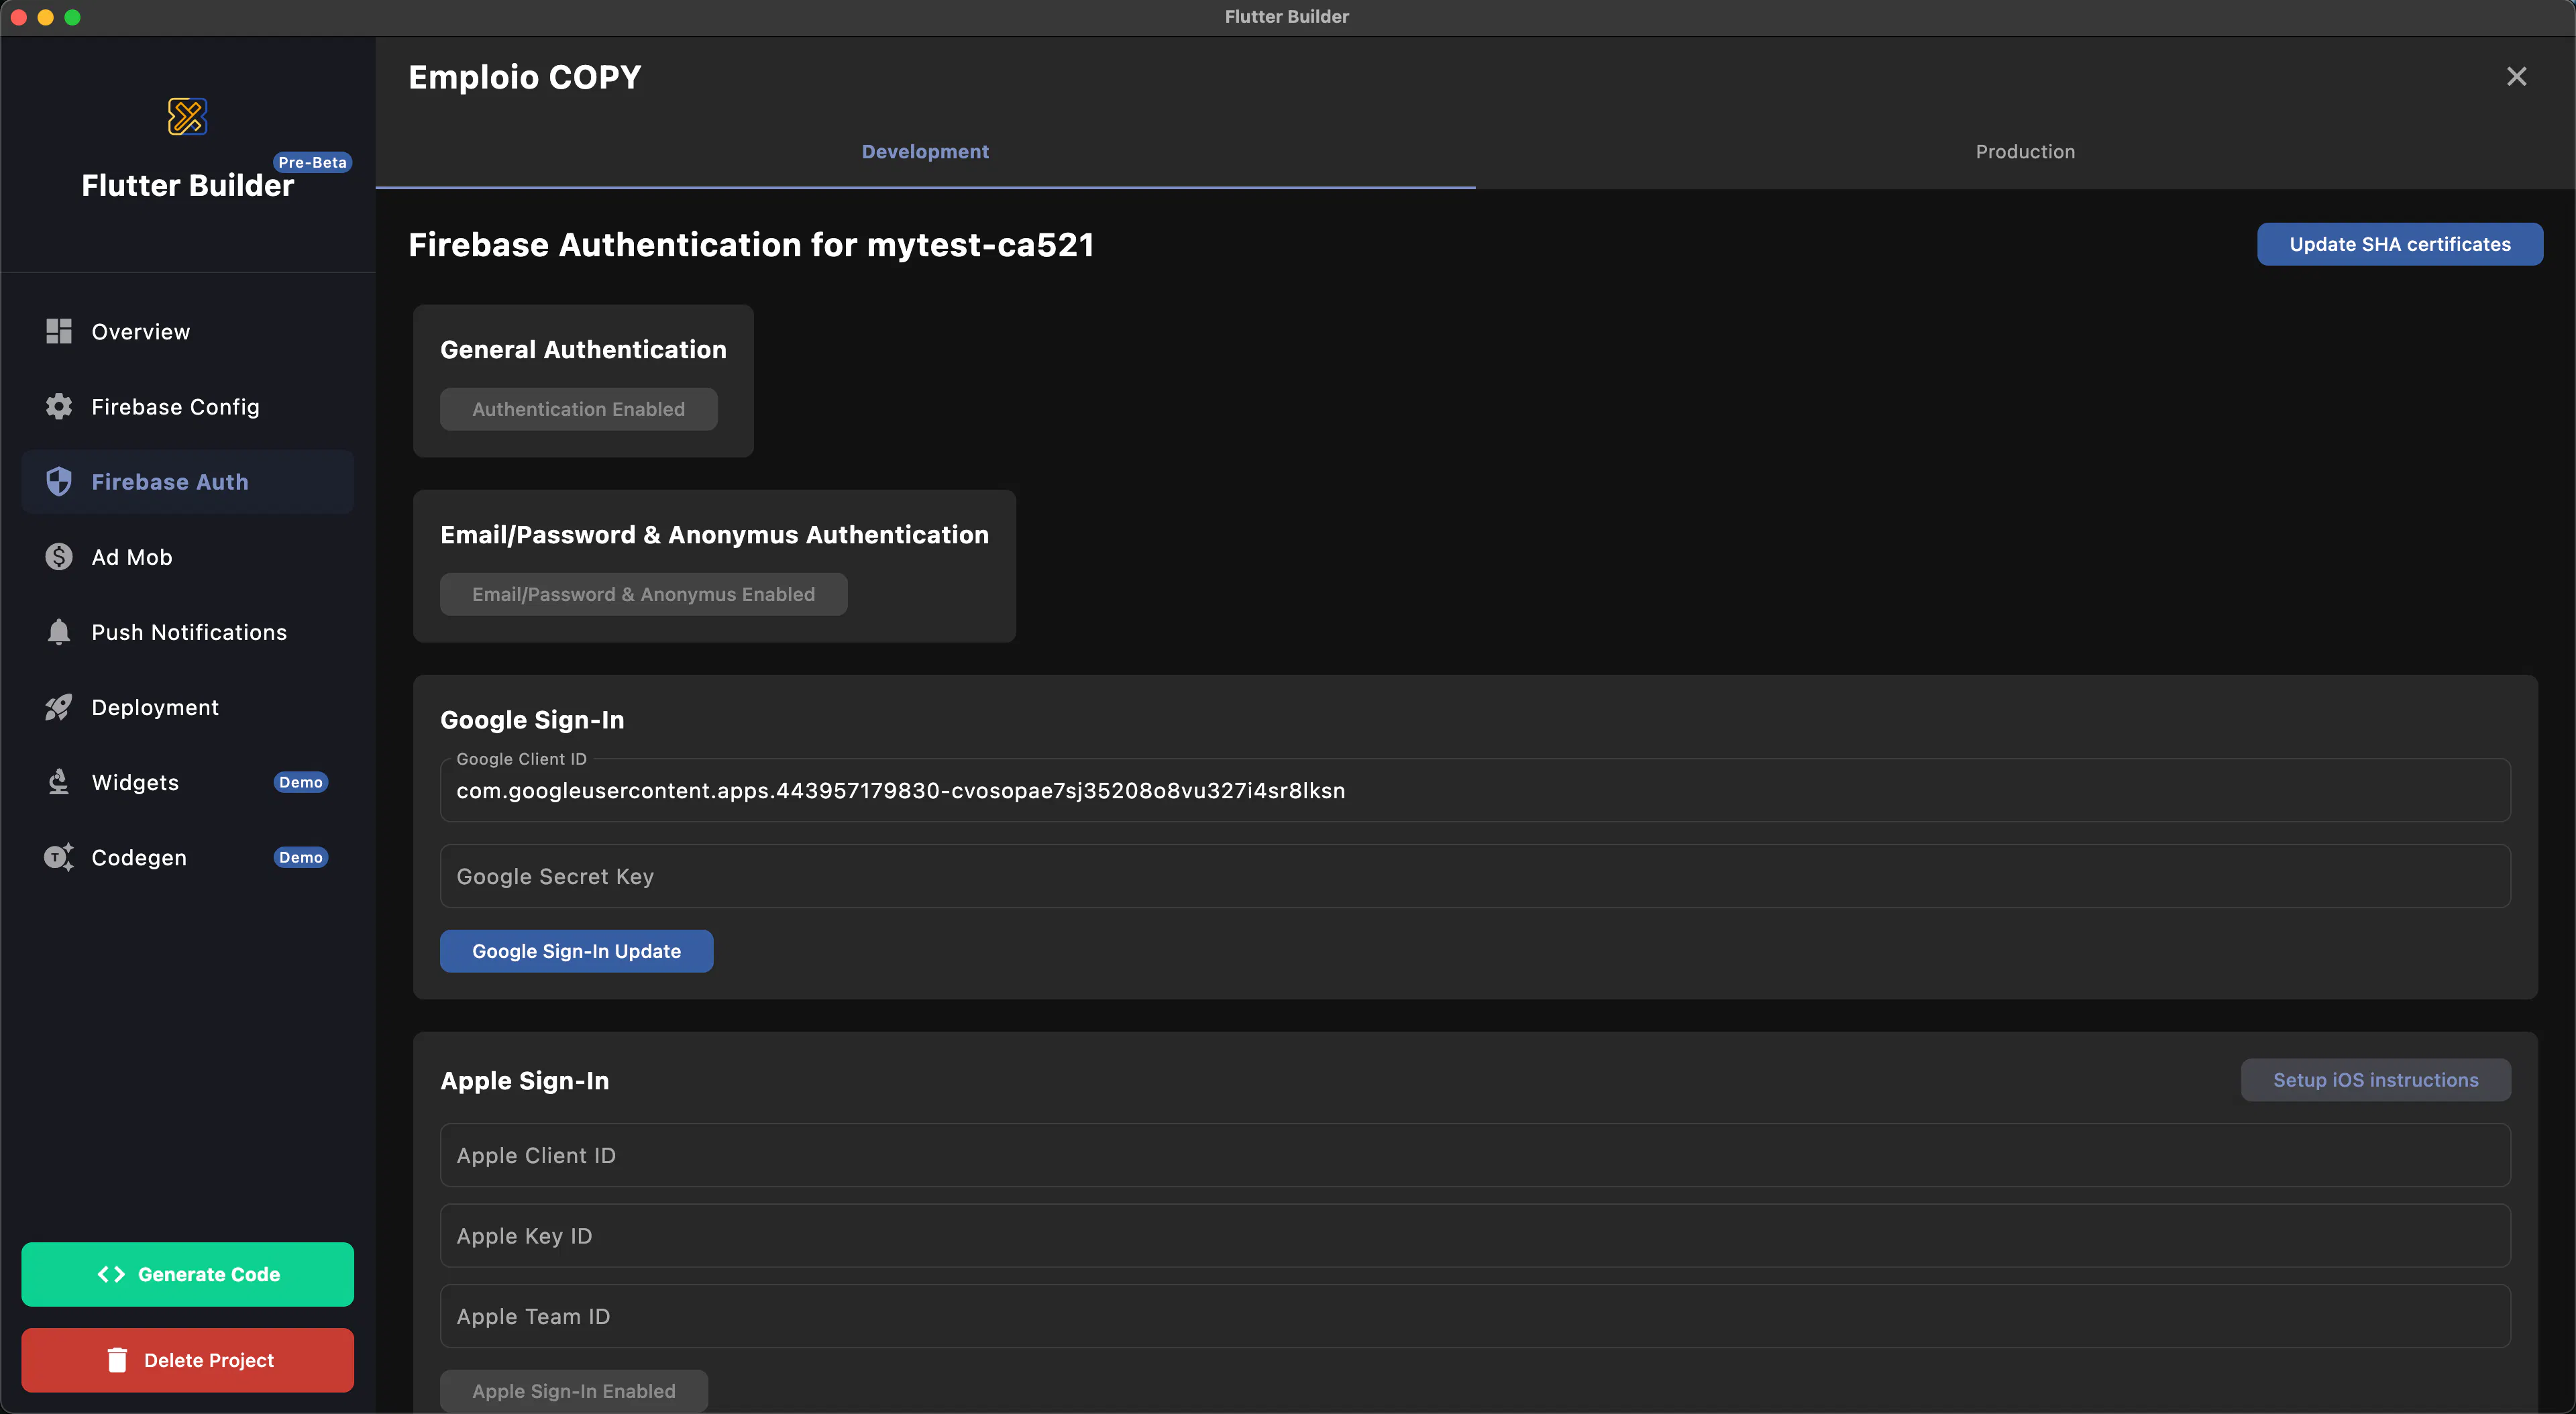Click the trash icon on Delete Project

(117, 1360)
